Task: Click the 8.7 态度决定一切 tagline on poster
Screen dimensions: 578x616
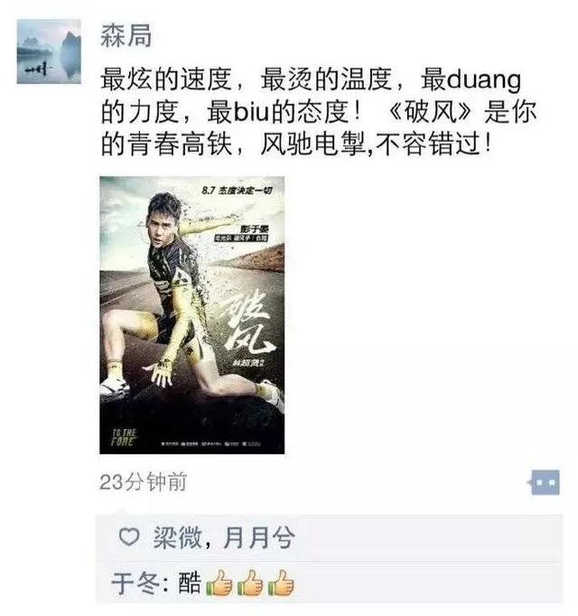Action: (238, 191)
